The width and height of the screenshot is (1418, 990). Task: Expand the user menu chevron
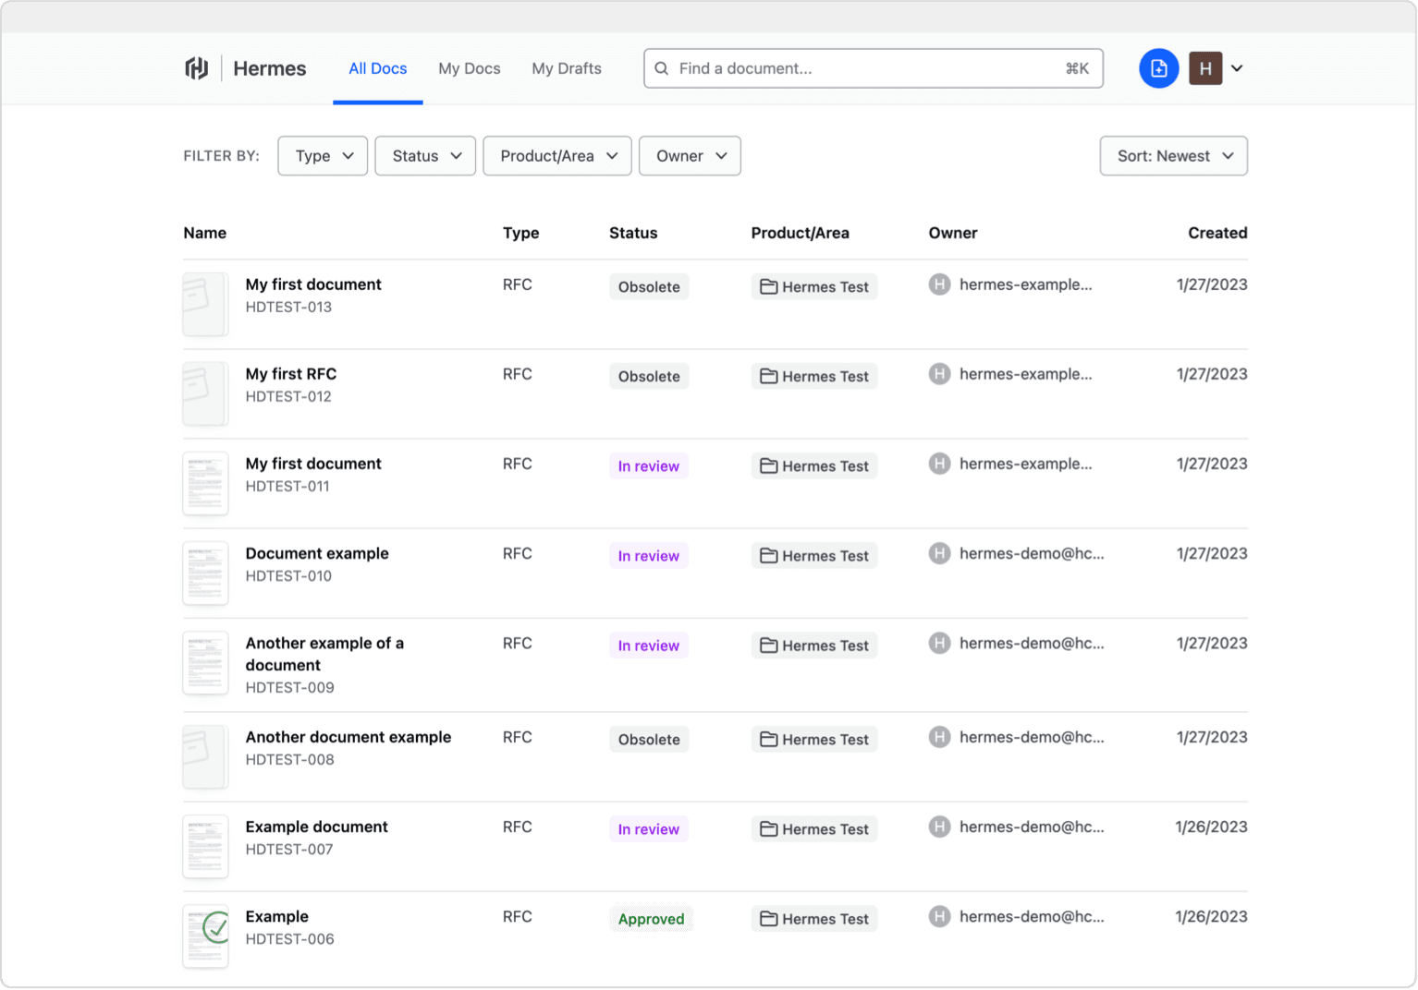(1237, 68)
